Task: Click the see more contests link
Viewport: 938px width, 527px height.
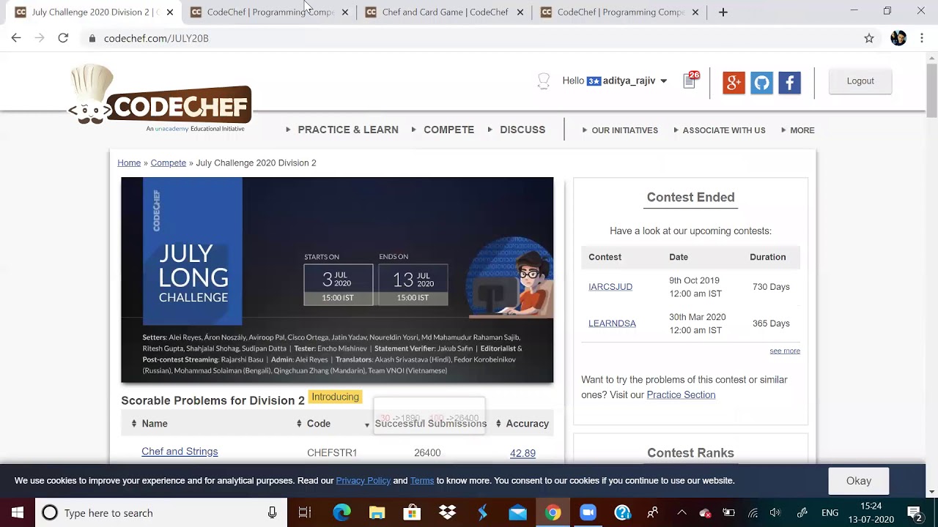Action: (785, 351)
